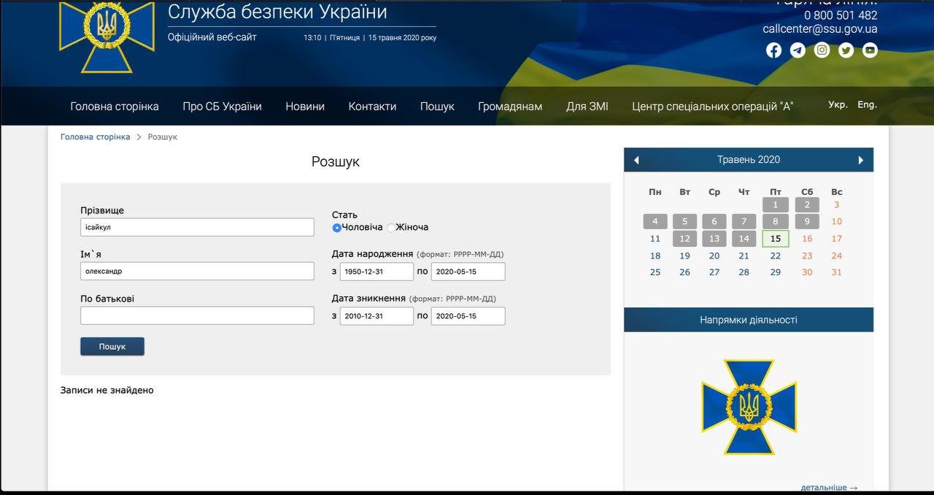Open the Про СБ України menu
This screenshot has width=934, height=495.
click(222, 107)
